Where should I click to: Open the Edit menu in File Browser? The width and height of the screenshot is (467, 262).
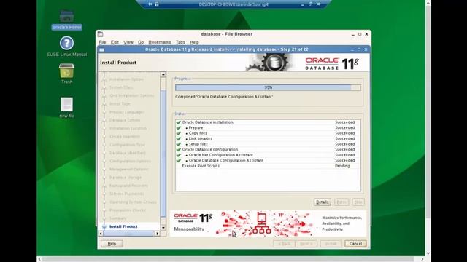[x=115, y=42]
